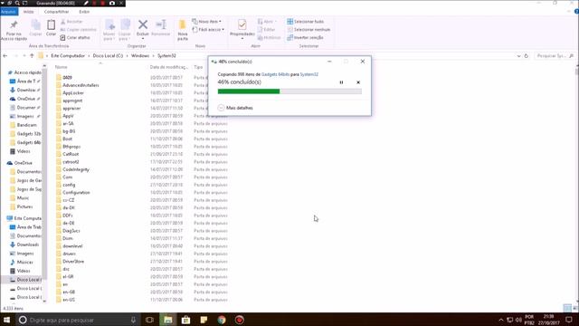Click the taskbar search box
The width and height of the screenshot is (579, 326).
coord(79,320)
